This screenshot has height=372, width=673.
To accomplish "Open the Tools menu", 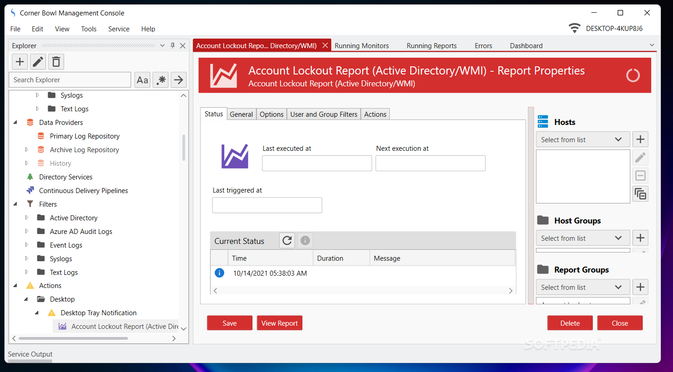I will point(88,29).
